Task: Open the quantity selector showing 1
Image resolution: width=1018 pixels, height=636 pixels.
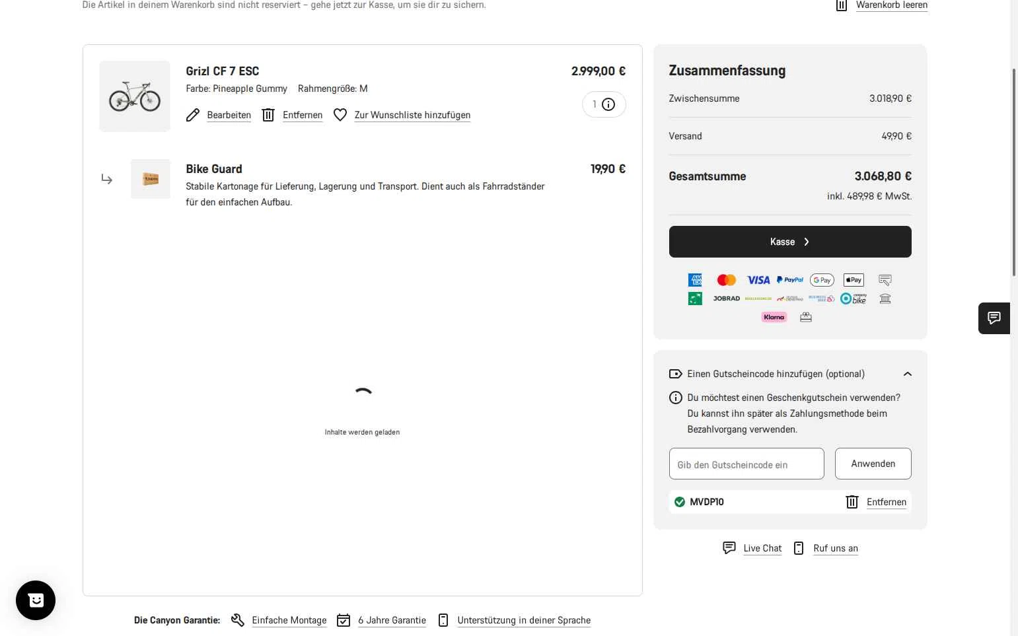Action: [x=604, y=104]
